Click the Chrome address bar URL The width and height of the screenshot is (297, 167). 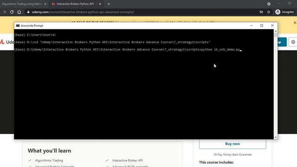83,12
